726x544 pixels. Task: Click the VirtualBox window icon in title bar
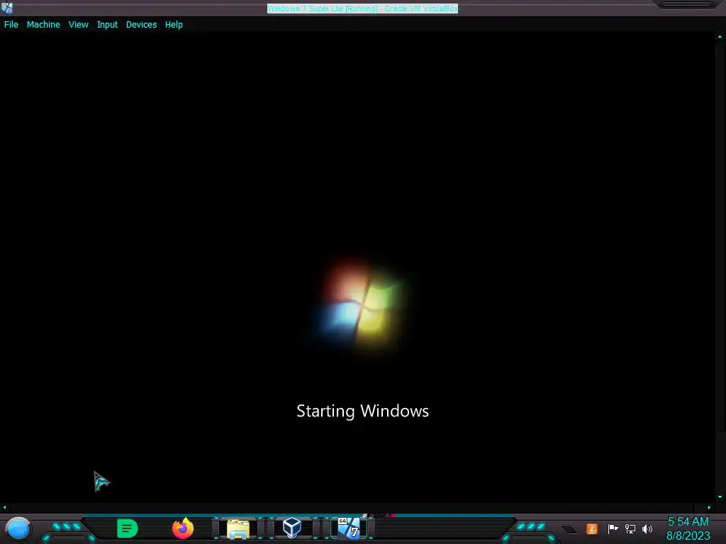coord(7,8)
